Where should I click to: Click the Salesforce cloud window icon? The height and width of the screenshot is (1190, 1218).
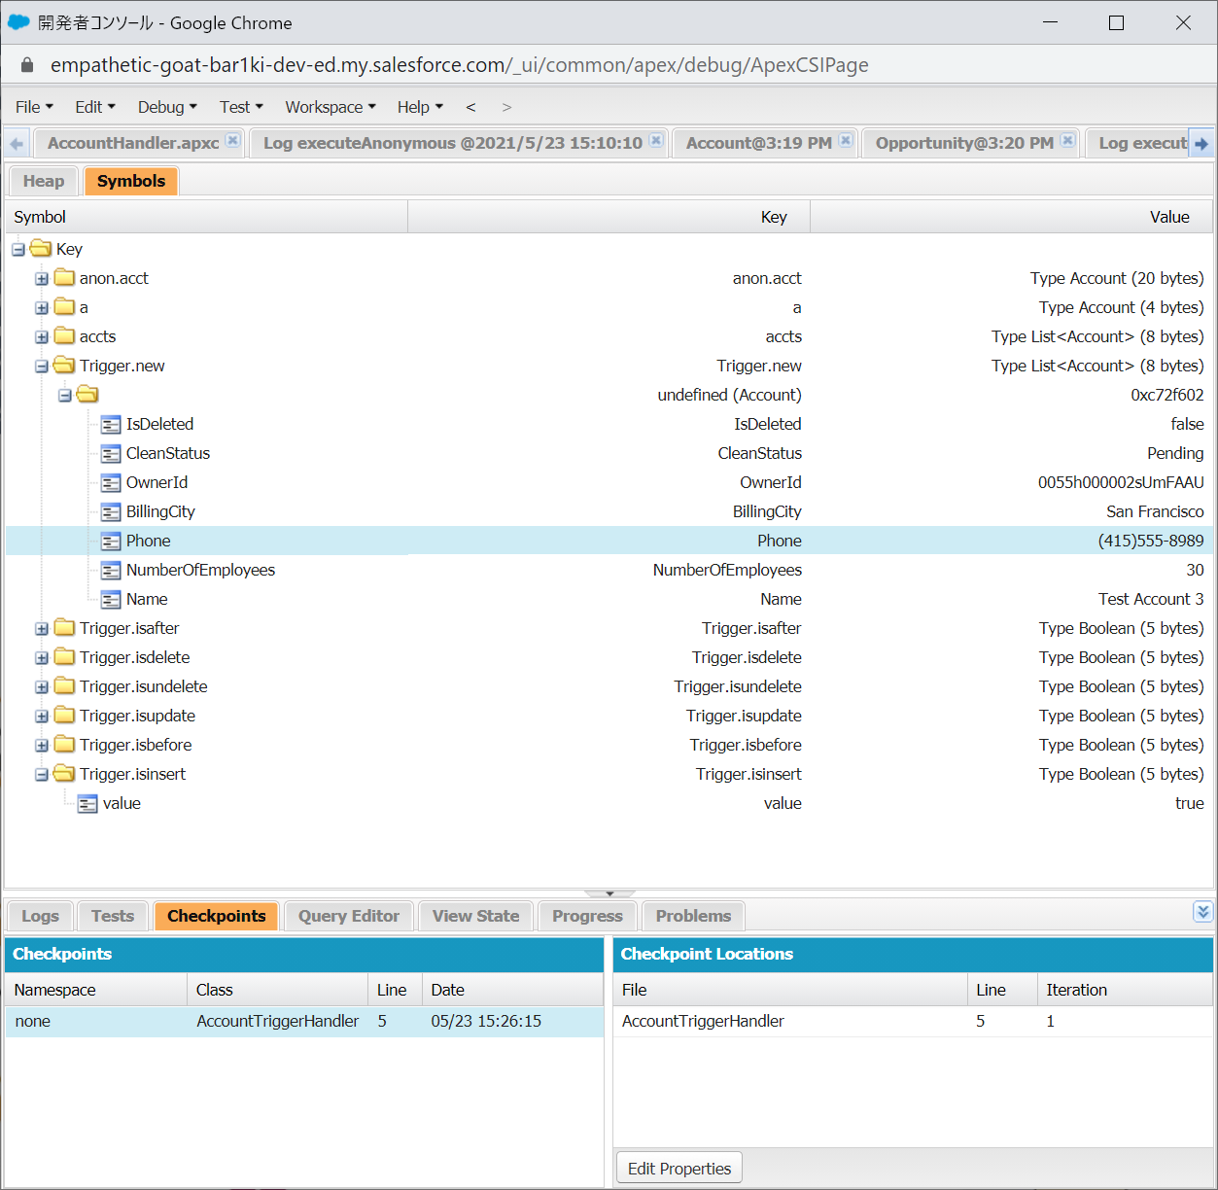point(18,21)
